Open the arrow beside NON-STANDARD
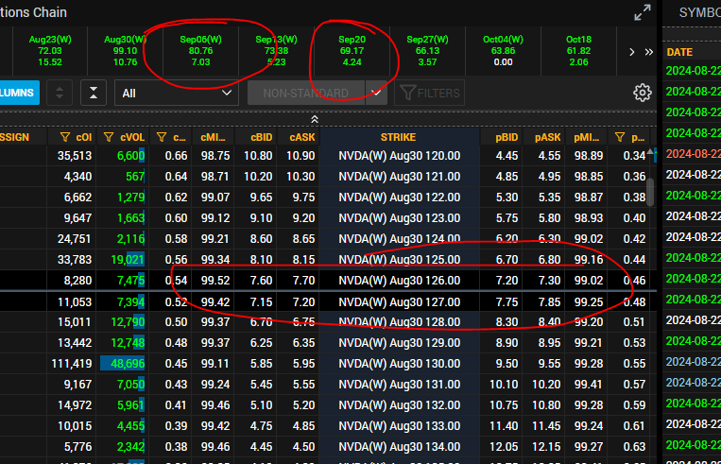 pyautogui.click(x=376, y=93)
